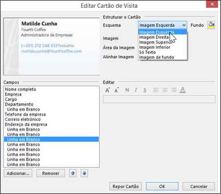Select Telefone da empresa field
The height and width of the screenshot is (194, 221).
(x=51, y=115)
